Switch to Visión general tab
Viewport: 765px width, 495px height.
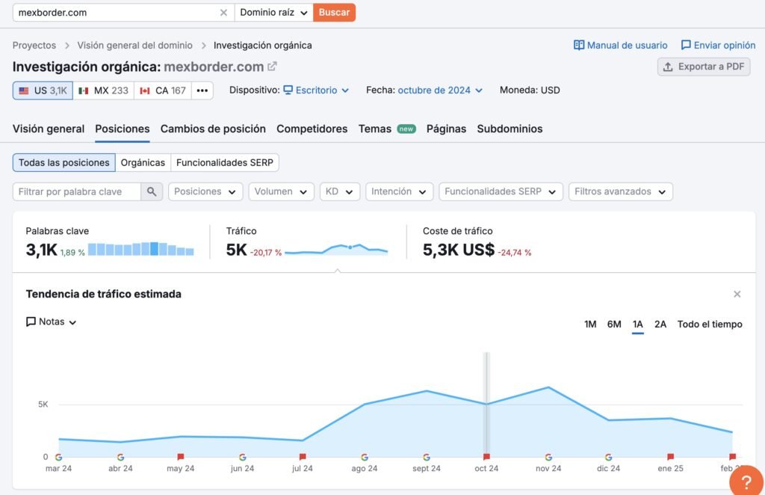(49, 129)
